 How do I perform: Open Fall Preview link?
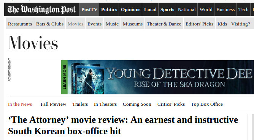(54, 104)
